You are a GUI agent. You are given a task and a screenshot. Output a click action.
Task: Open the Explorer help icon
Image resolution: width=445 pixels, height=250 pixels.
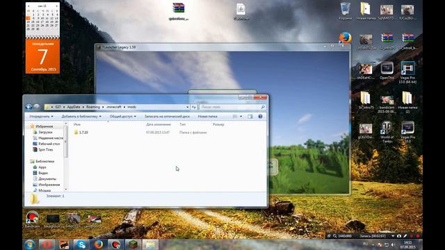pyautogui.click(x=260, y=117)
